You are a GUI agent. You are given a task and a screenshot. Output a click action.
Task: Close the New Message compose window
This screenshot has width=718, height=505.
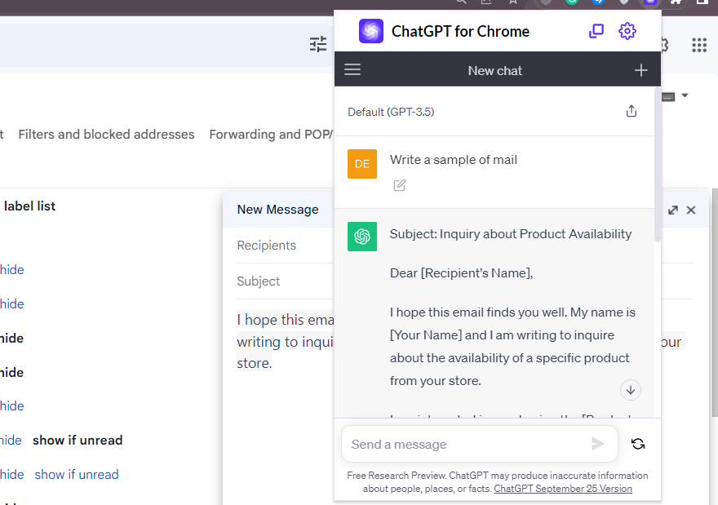pos(691,210)
